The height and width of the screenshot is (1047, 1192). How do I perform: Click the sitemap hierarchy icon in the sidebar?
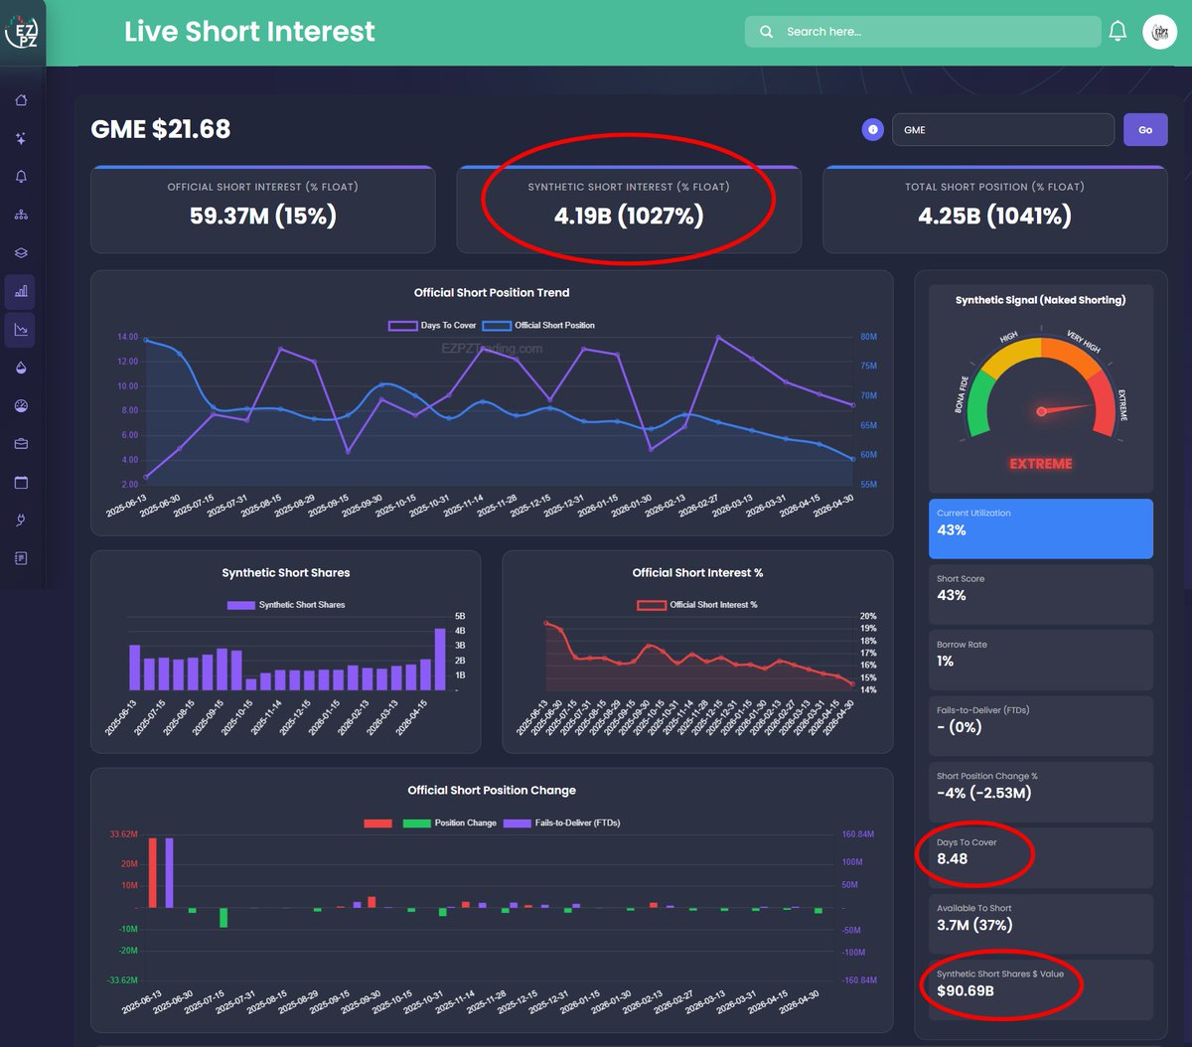pos(21,215)
